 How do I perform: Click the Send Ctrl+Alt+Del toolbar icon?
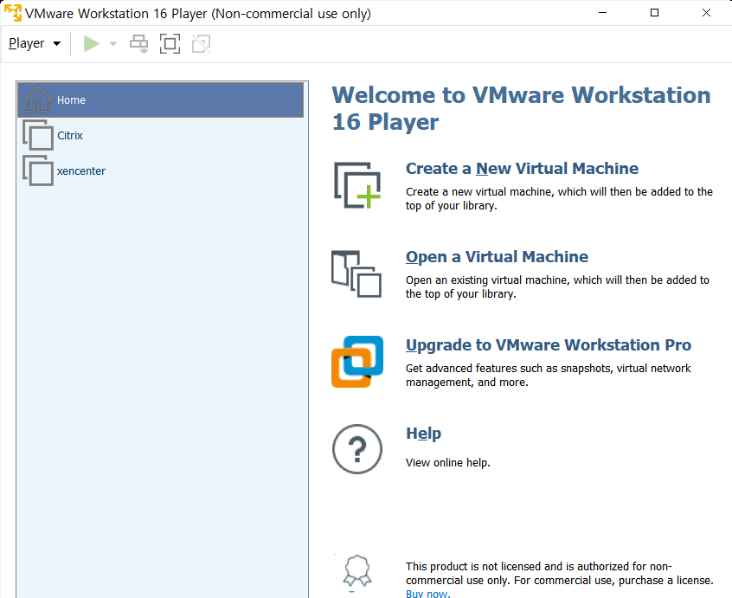138,44
